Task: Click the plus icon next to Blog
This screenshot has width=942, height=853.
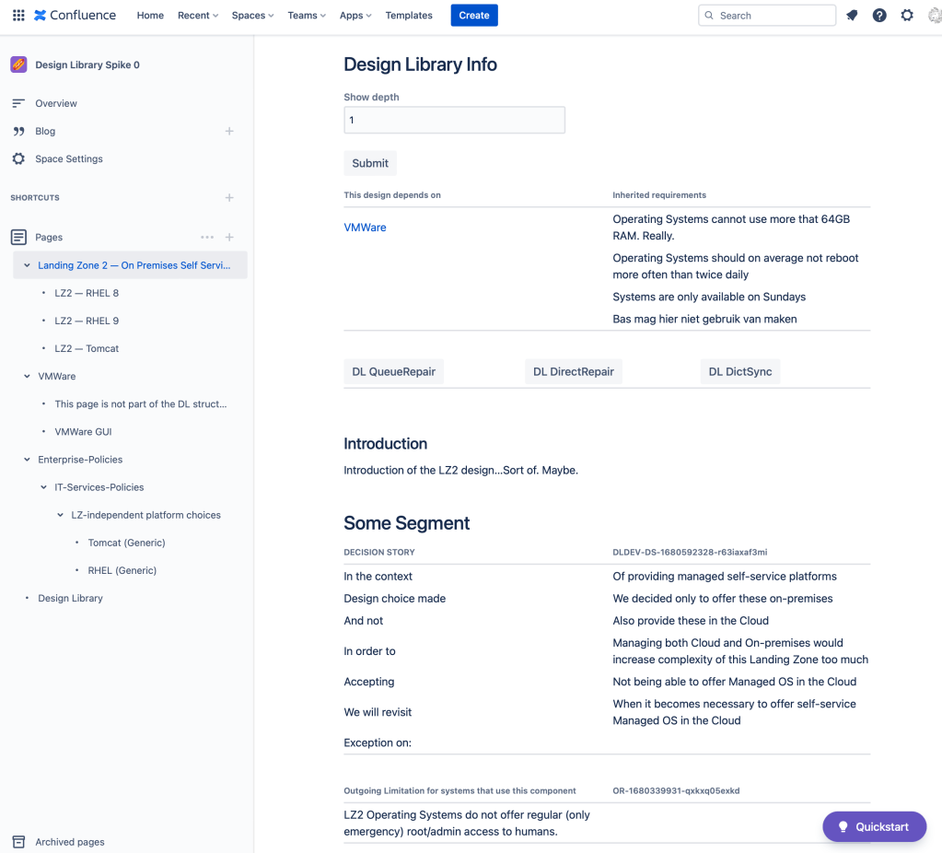Action: (229, 132)
